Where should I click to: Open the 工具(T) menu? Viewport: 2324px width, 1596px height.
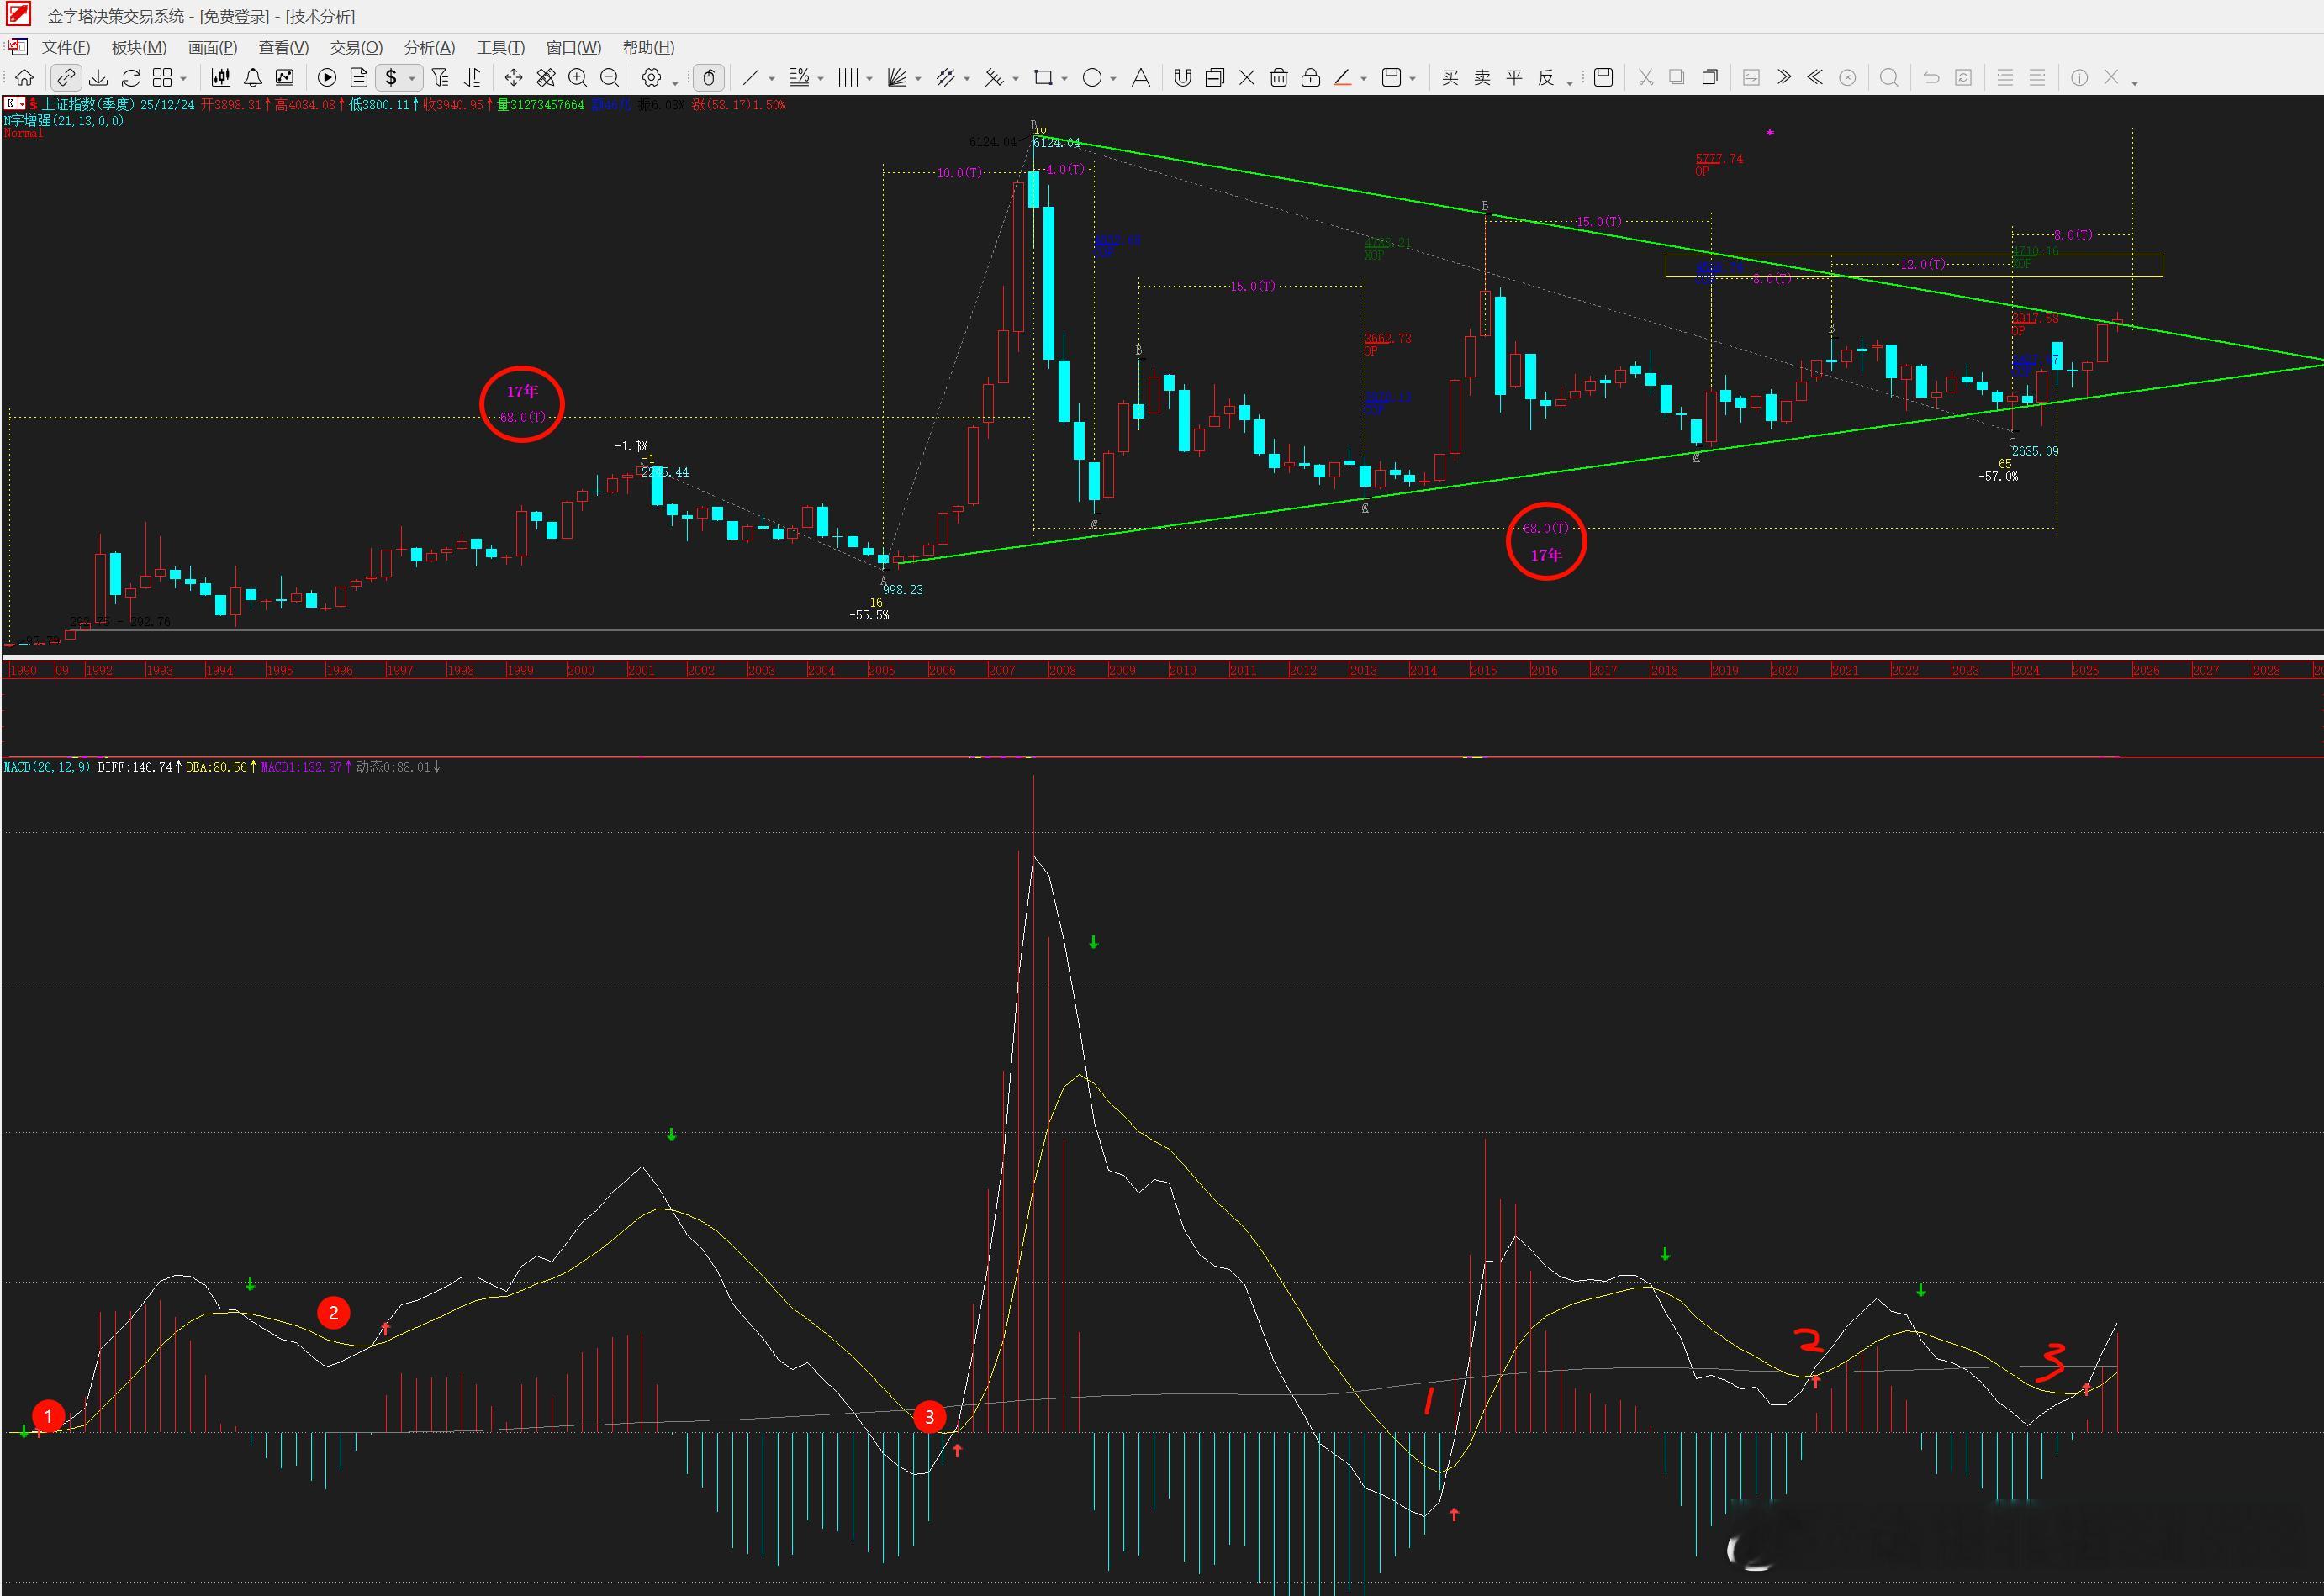(500, 47)
